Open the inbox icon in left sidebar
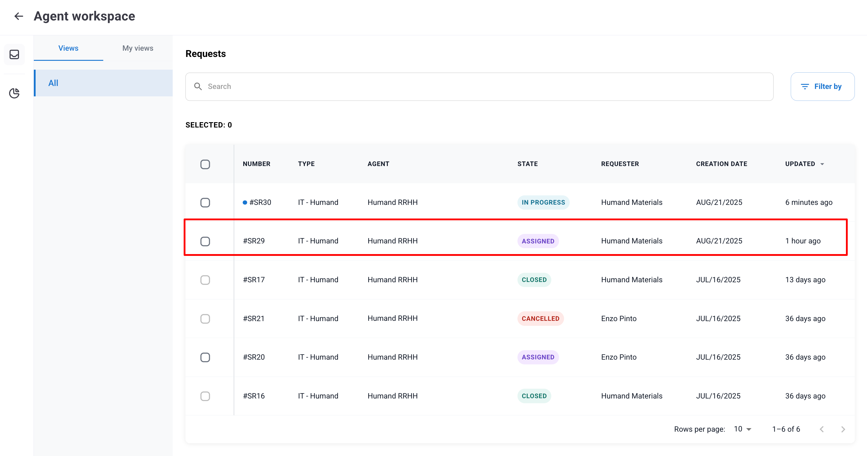The image size is (867, 456). (x=14, y=55)
